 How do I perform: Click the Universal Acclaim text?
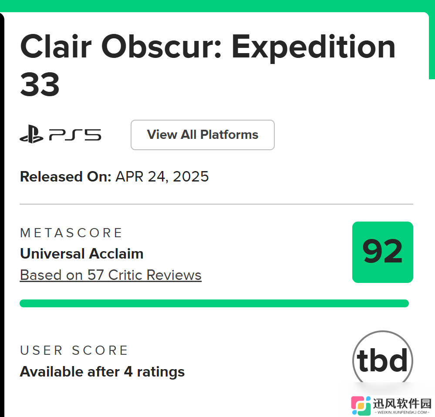click(82, 254)
